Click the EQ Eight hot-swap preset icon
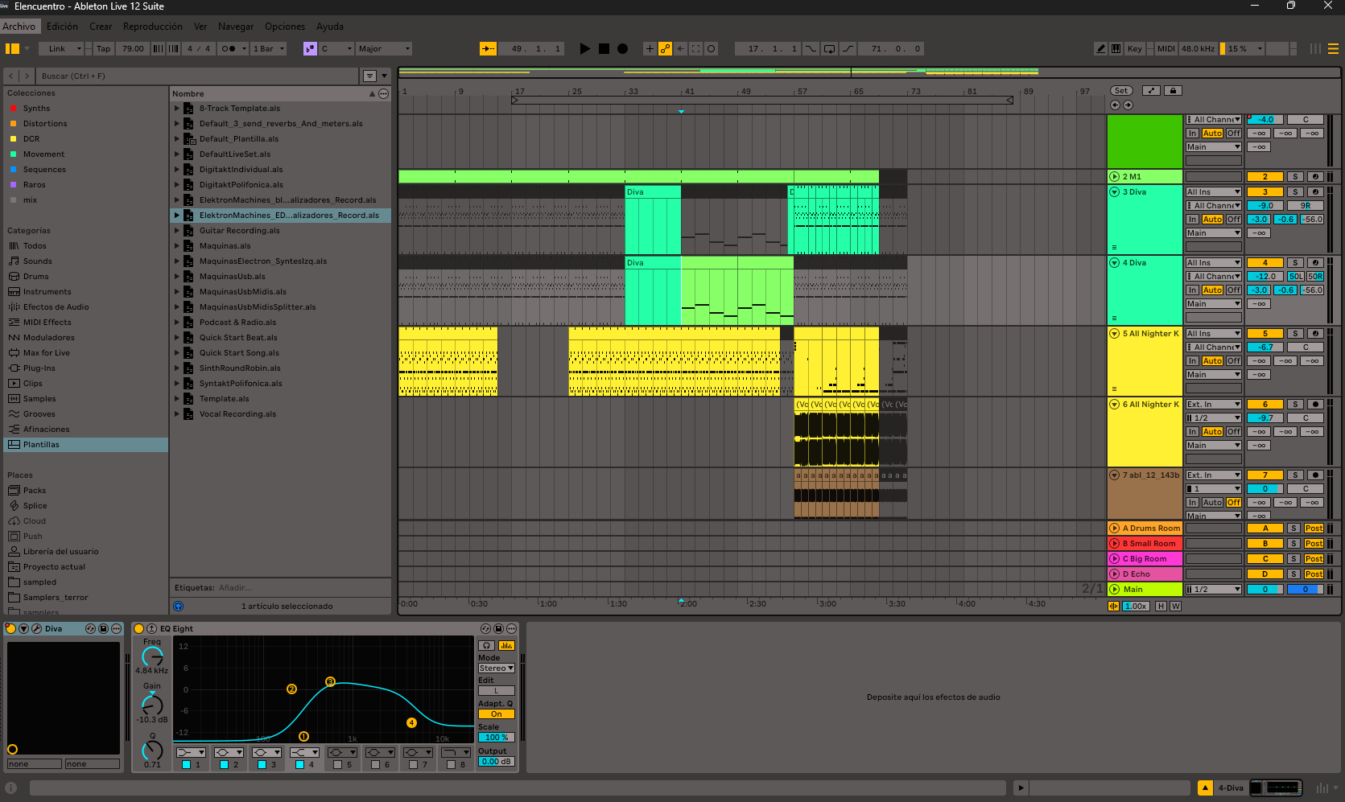 pyautogui.click(x=485, y=629)
